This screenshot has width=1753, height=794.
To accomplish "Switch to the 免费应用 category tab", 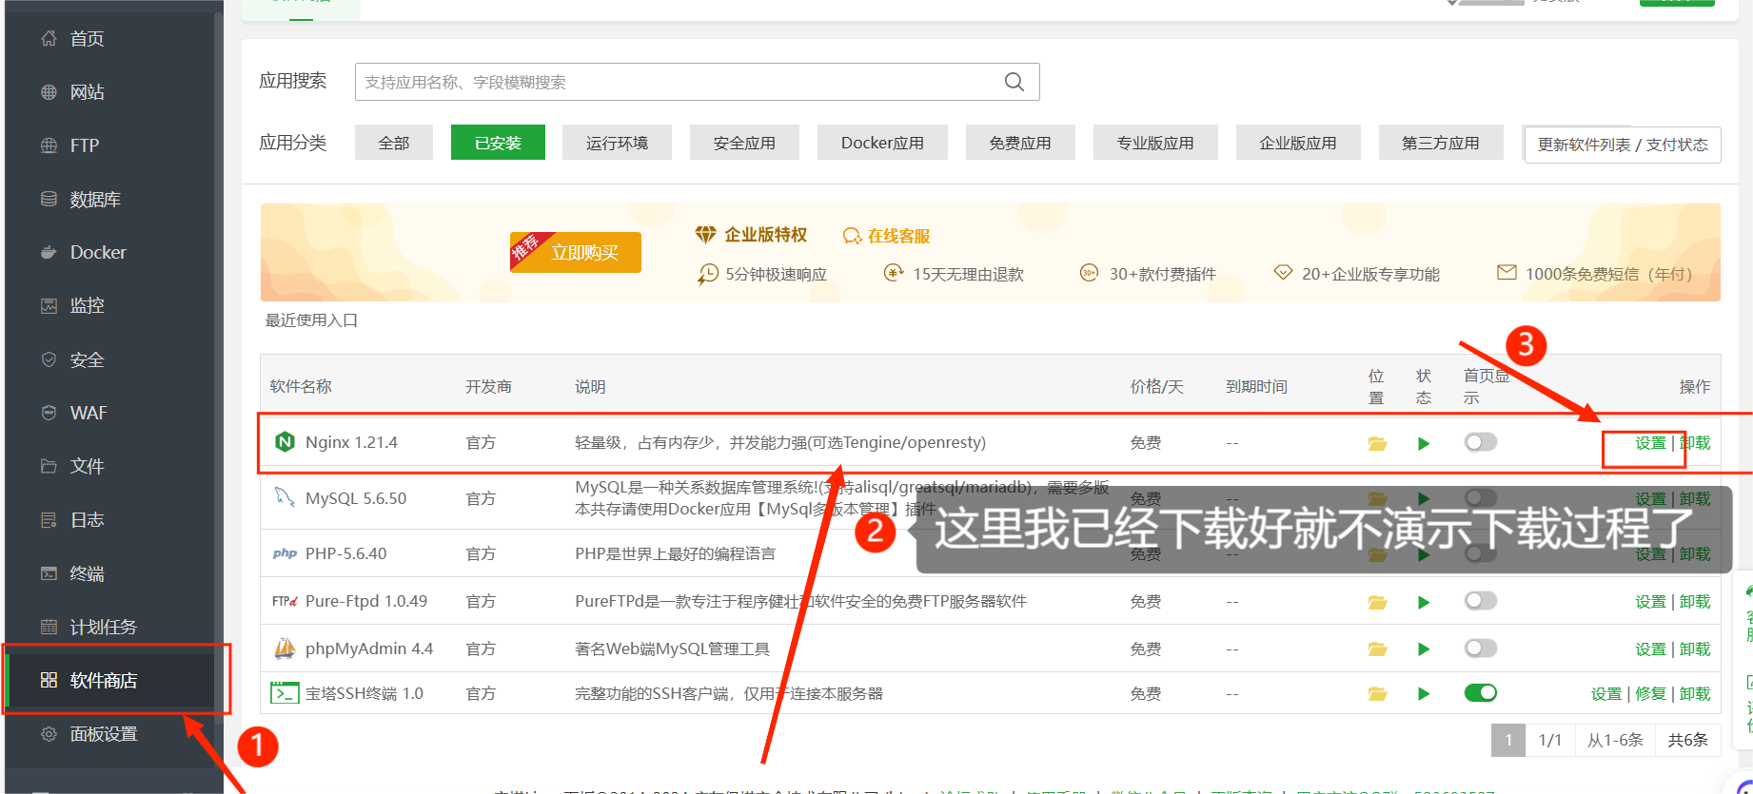I will 1020,143.
